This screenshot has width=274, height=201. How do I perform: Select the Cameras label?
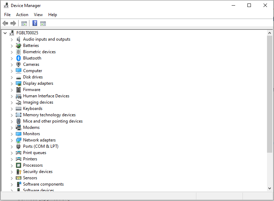[x=31, y=64]
